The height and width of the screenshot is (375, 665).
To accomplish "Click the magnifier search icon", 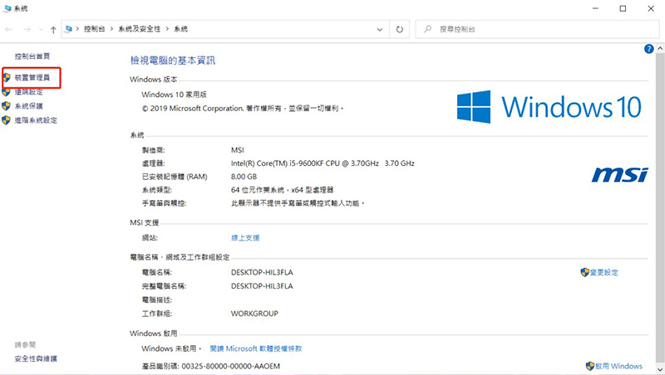I will pos(427,29).
